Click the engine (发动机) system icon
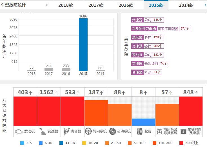 [19, 131]
